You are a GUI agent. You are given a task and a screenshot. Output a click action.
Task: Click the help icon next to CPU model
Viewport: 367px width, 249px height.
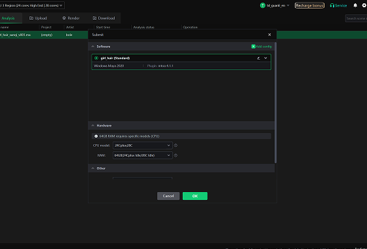pos(176,145)
